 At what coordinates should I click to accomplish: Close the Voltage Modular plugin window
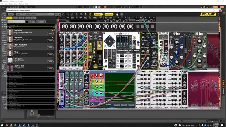[220, 10]
